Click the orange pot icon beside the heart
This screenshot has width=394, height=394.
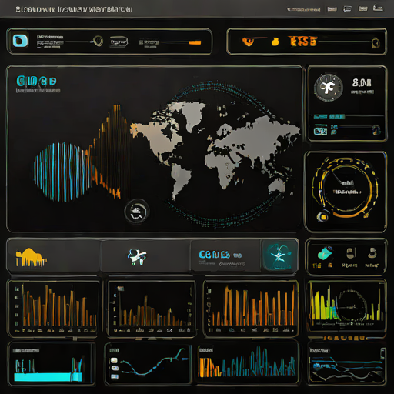275,42
